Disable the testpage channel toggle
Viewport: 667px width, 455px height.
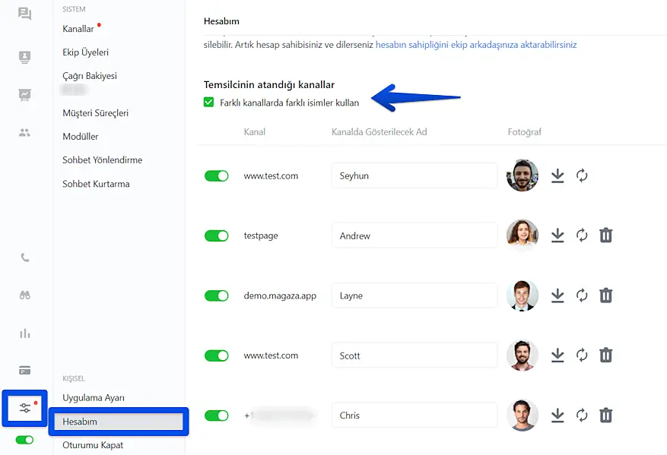[217, 235]
